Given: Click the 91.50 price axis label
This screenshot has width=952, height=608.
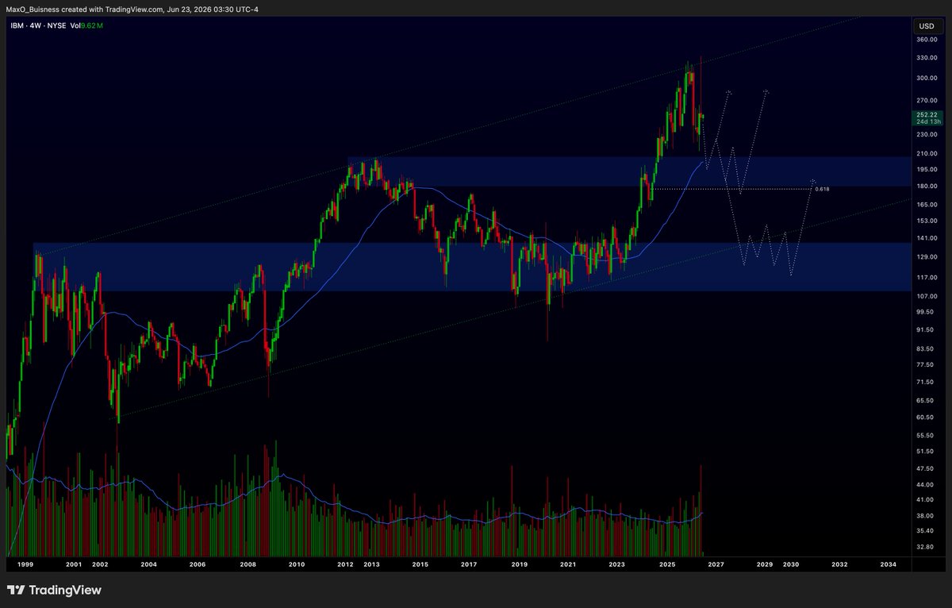Looking at the screenshot, I should pos(925,329).
